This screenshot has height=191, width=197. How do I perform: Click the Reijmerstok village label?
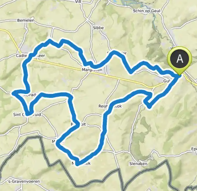[x=110, y=106]
